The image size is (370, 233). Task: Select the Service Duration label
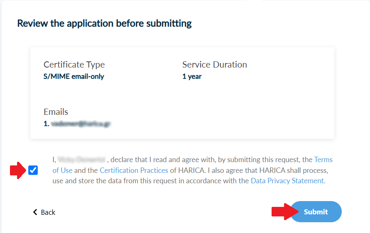coord(214,65)
